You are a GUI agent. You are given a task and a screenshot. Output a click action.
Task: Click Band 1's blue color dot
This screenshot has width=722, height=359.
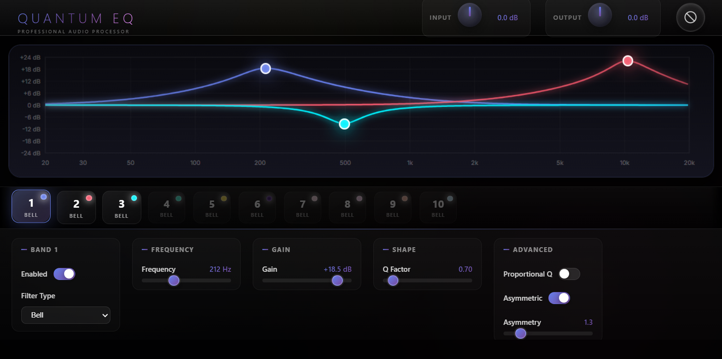tap(42, 196)
